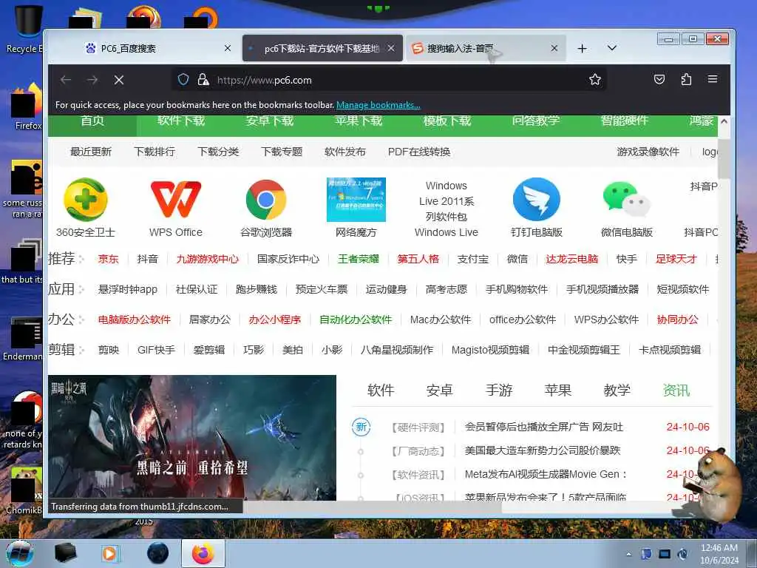Click the Firefox tracking protection shield icon
Image resolution: width=757 pixels, height=568 pixels.
(183, 80)
